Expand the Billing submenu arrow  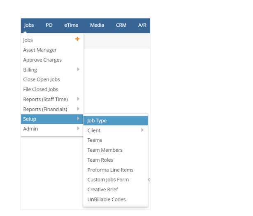78,70
